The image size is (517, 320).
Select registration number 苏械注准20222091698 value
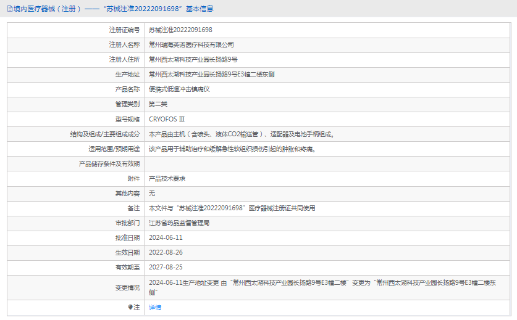pos(180,30)
